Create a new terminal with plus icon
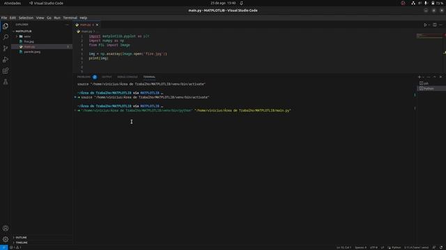 [x=420, y=77]
